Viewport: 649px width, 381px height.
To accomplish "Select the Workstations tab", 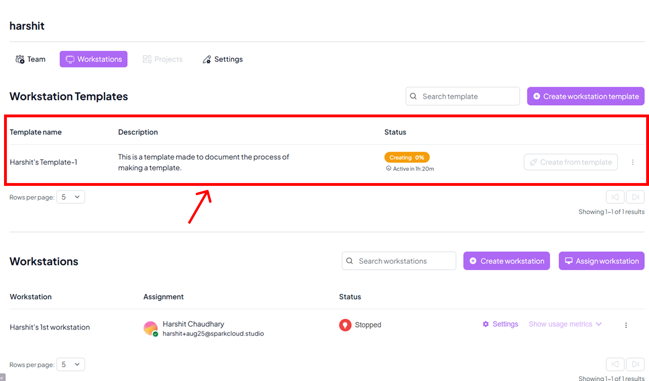I will tap(94, 59).
